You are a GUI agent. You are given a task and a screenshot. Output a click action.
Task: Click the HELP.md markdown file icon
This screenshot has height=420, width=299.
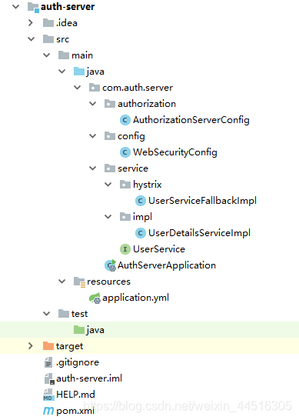click(48, 395)
